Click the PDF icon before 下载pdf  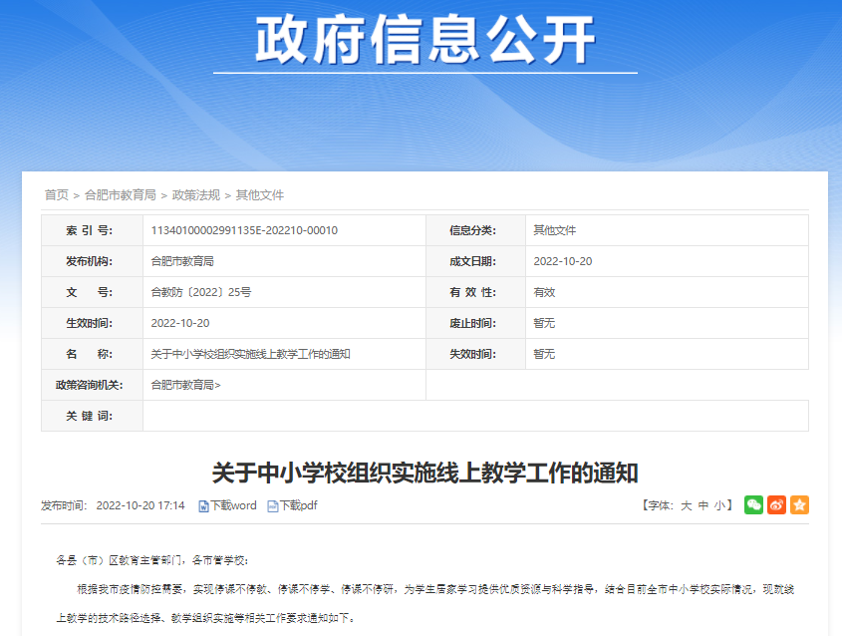[273, 506]
